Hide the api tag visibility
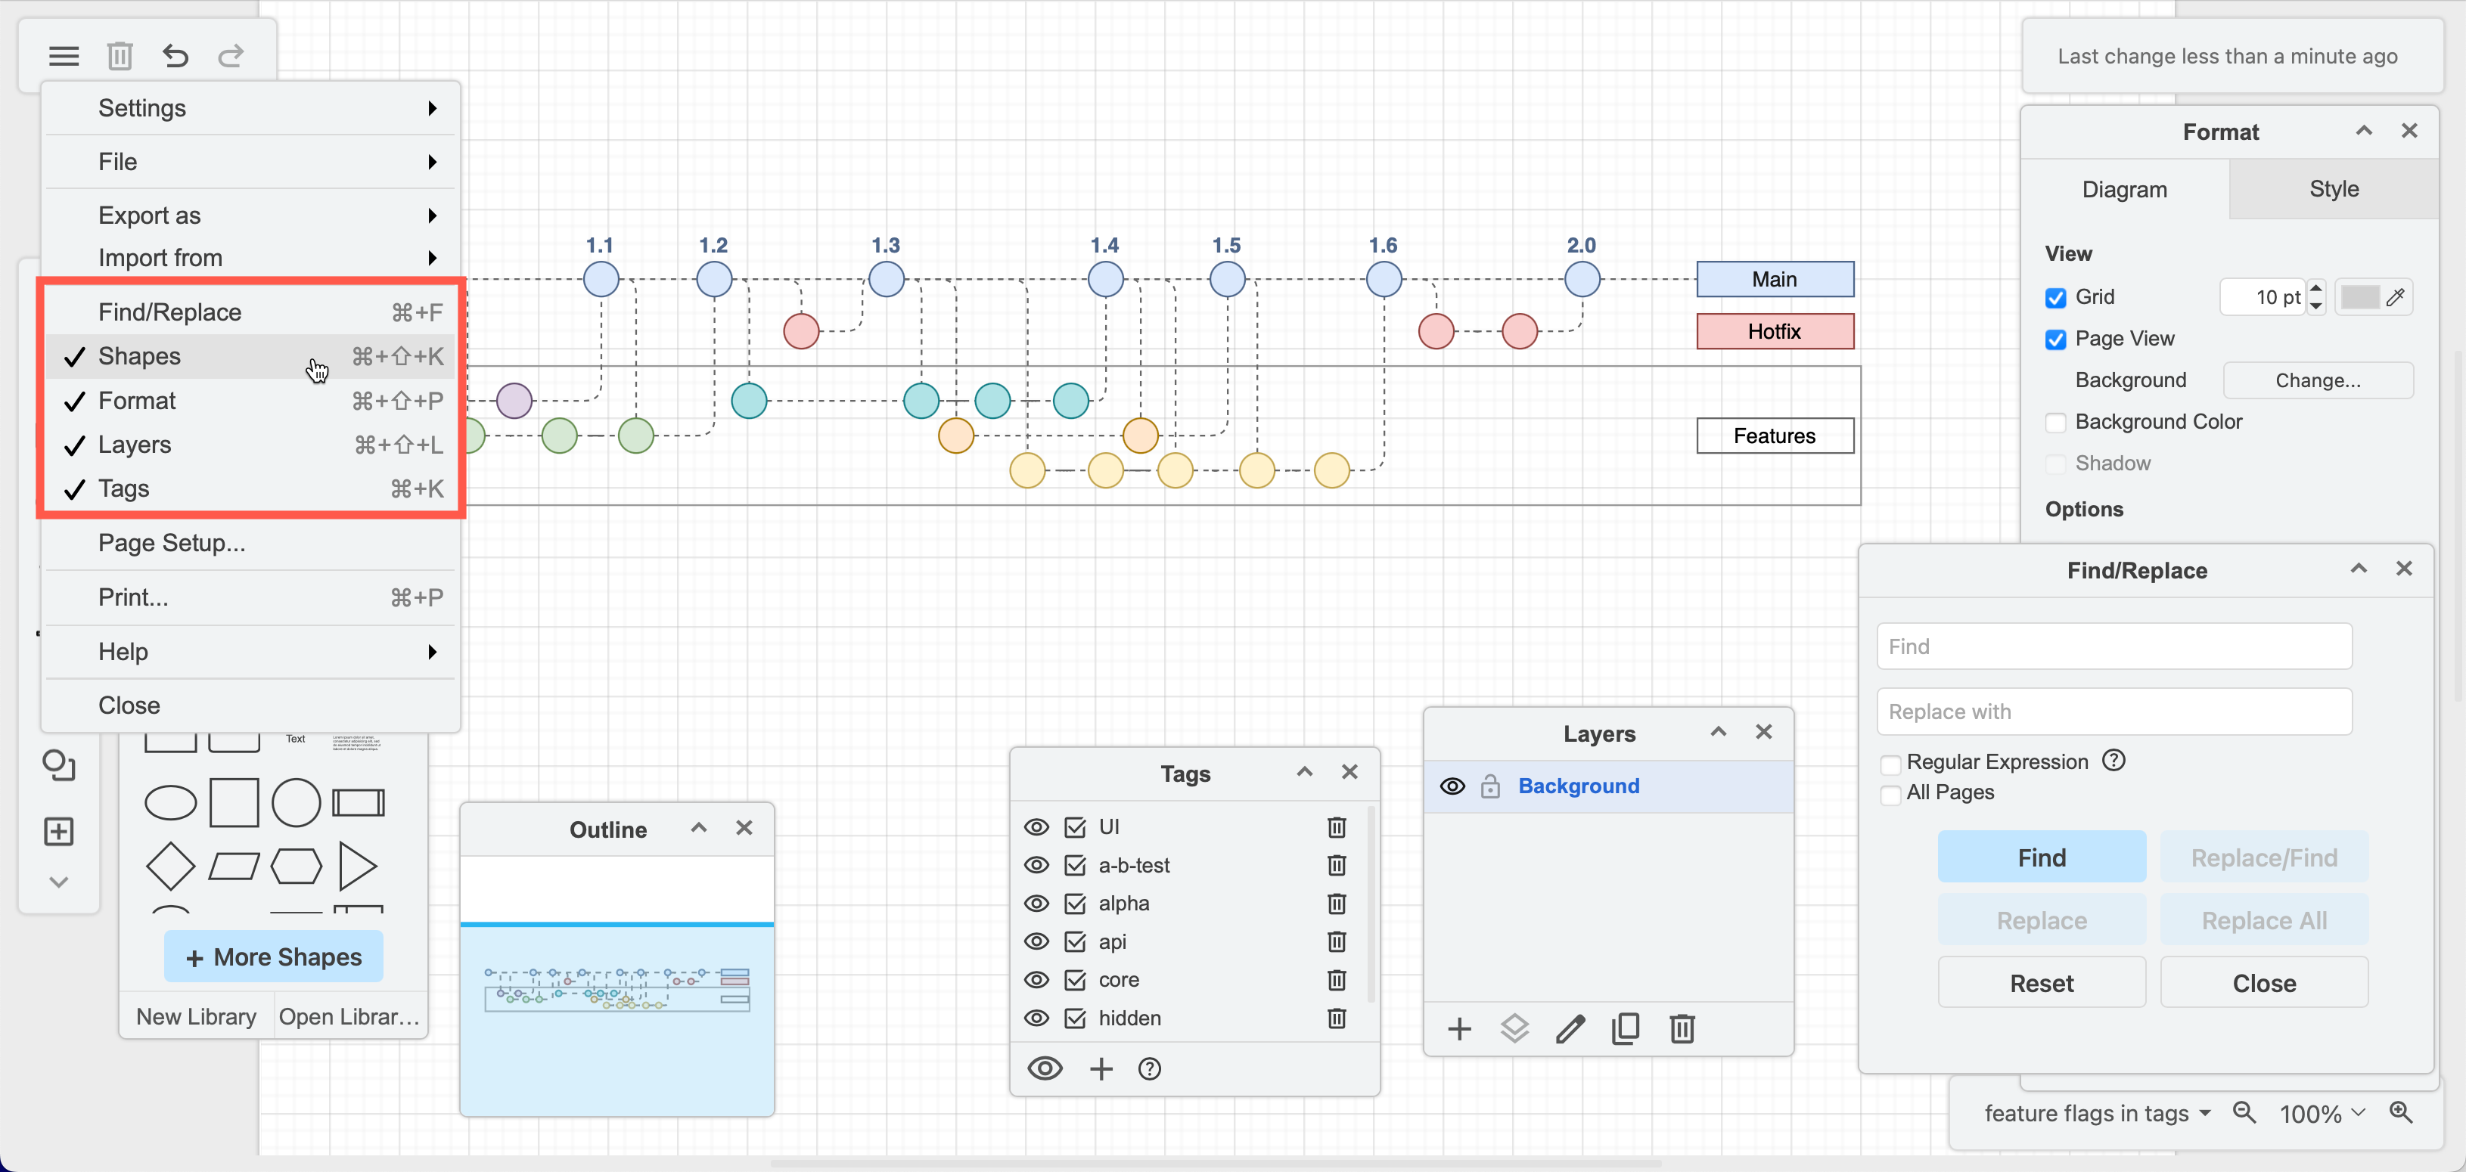 click(1037, 941)
